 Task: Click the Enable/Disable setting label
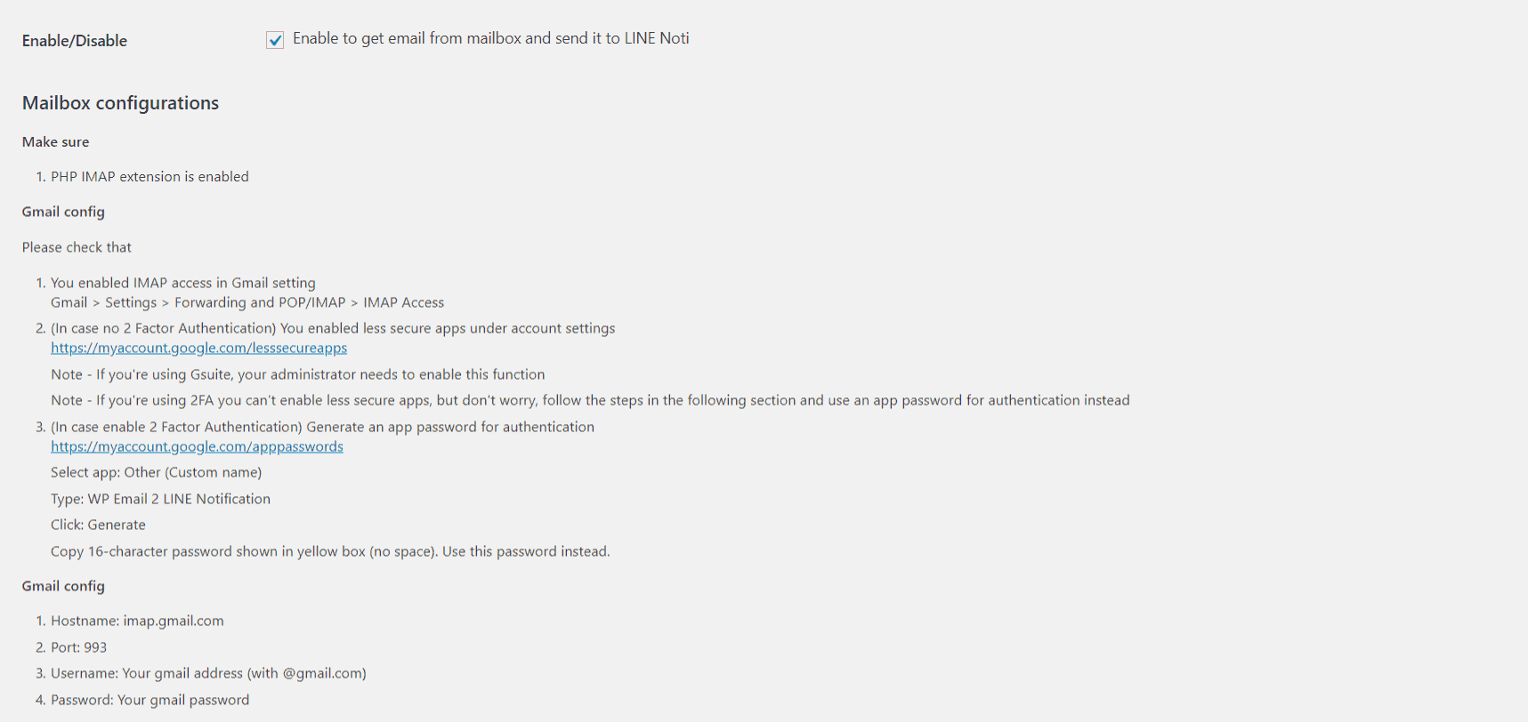click(x=75, y=41)
